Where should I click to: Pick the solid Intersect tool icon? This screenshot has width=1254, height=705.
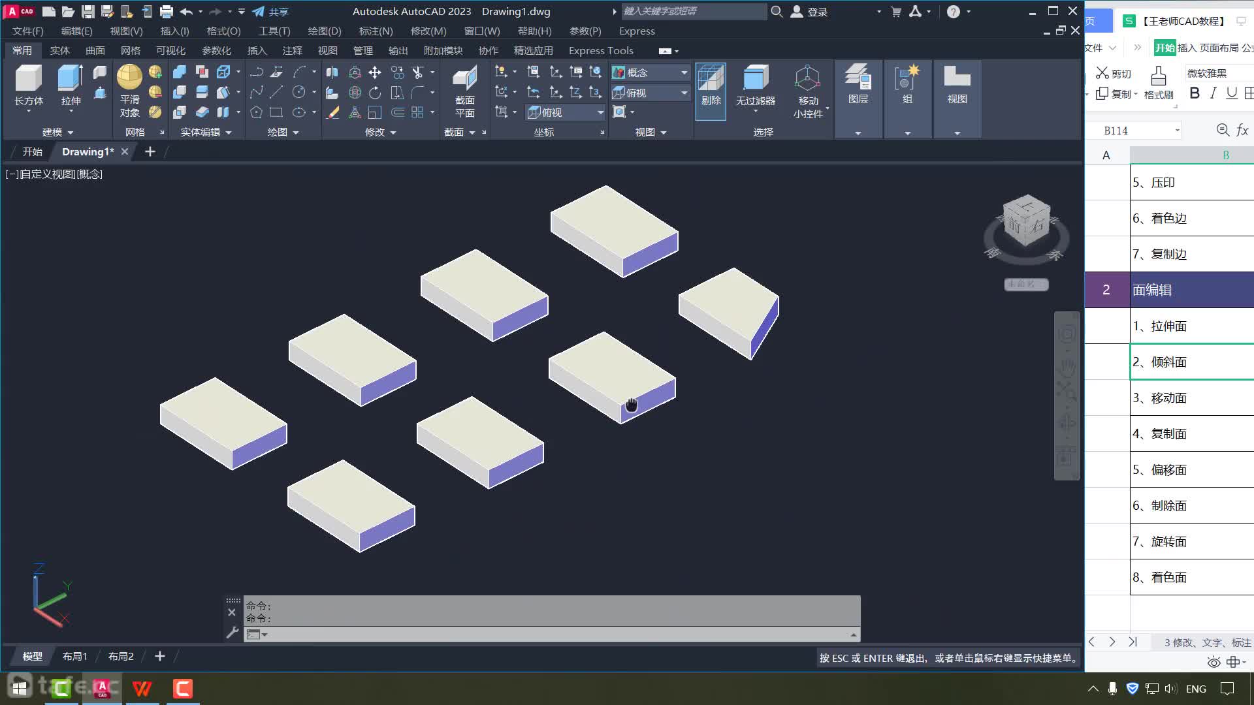180,112
